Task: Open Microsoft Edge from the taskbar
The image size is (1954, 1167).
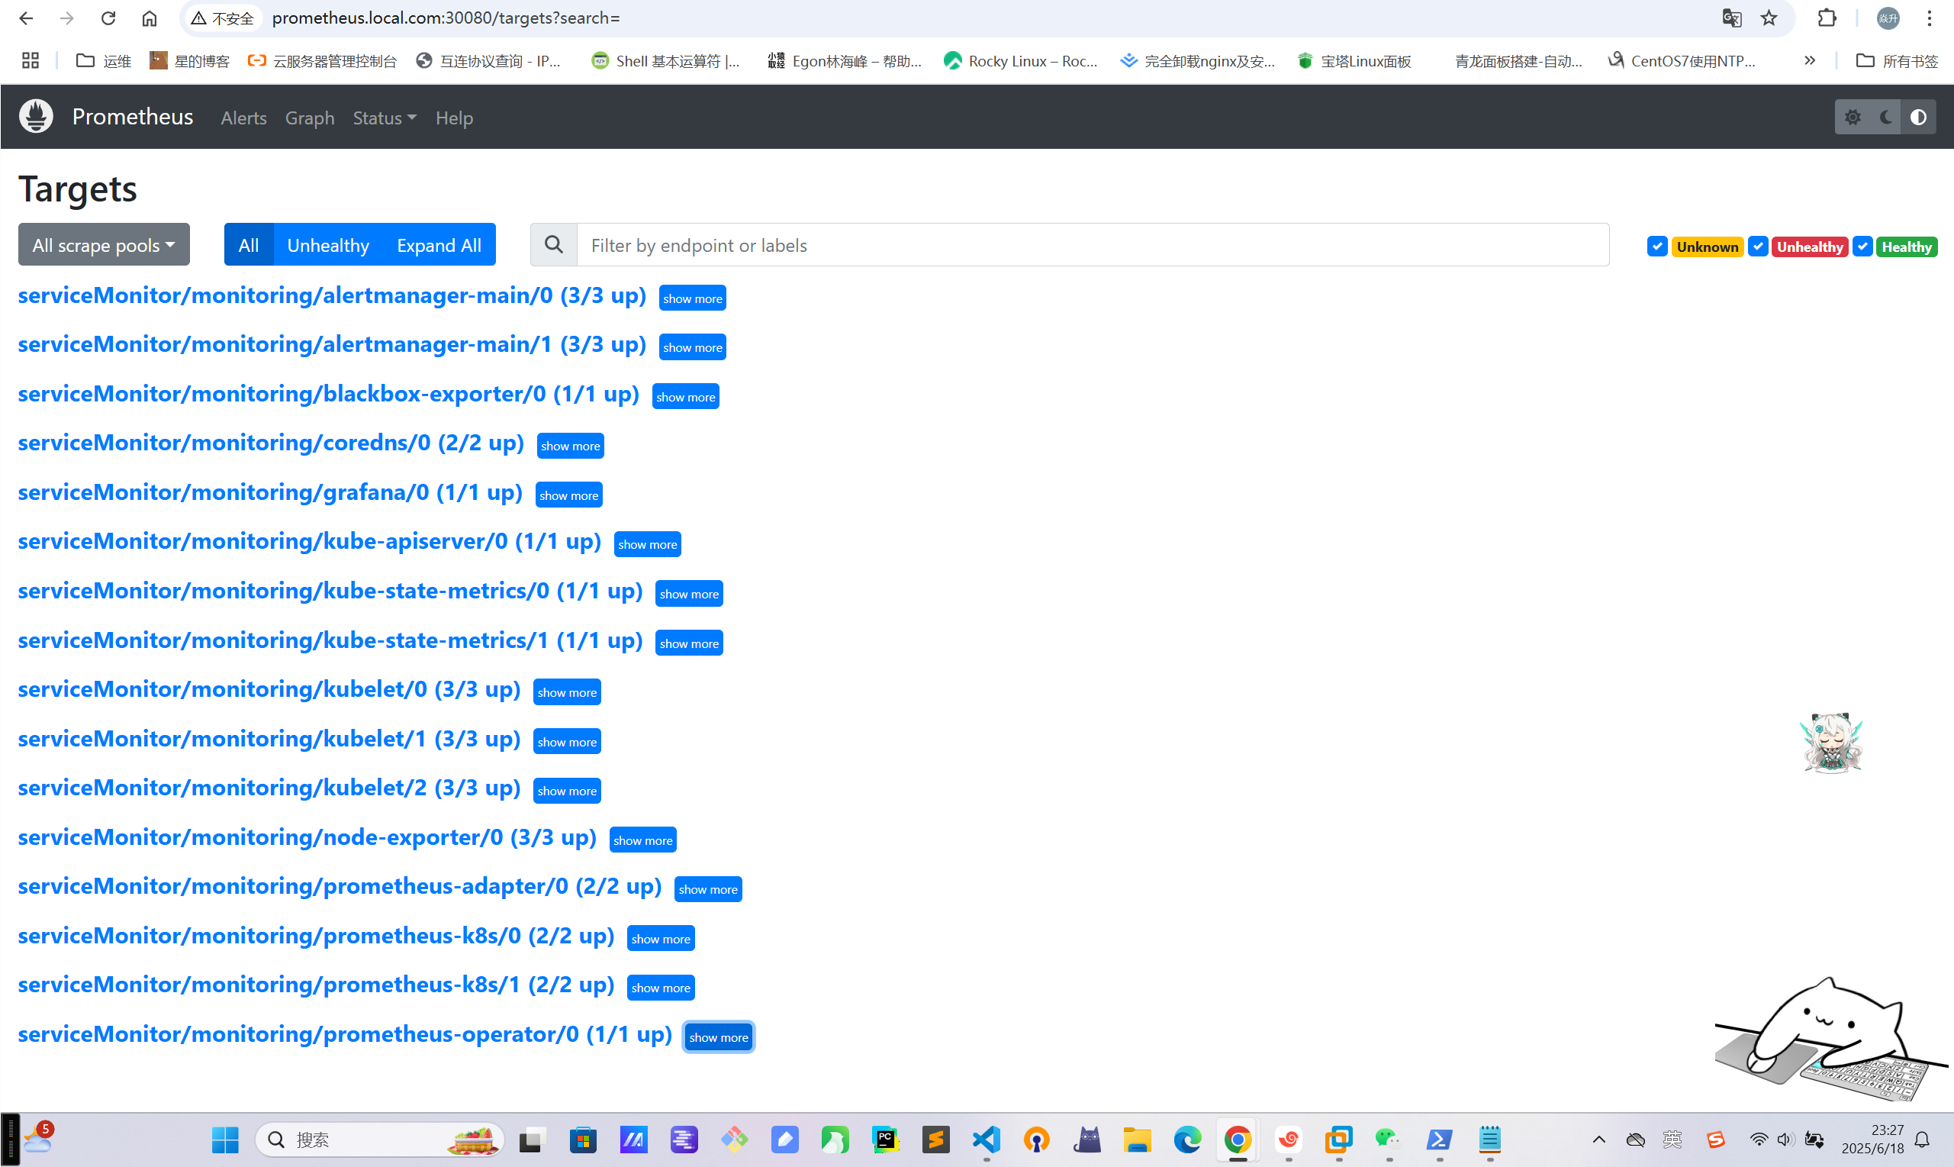Action: 1188,1140
